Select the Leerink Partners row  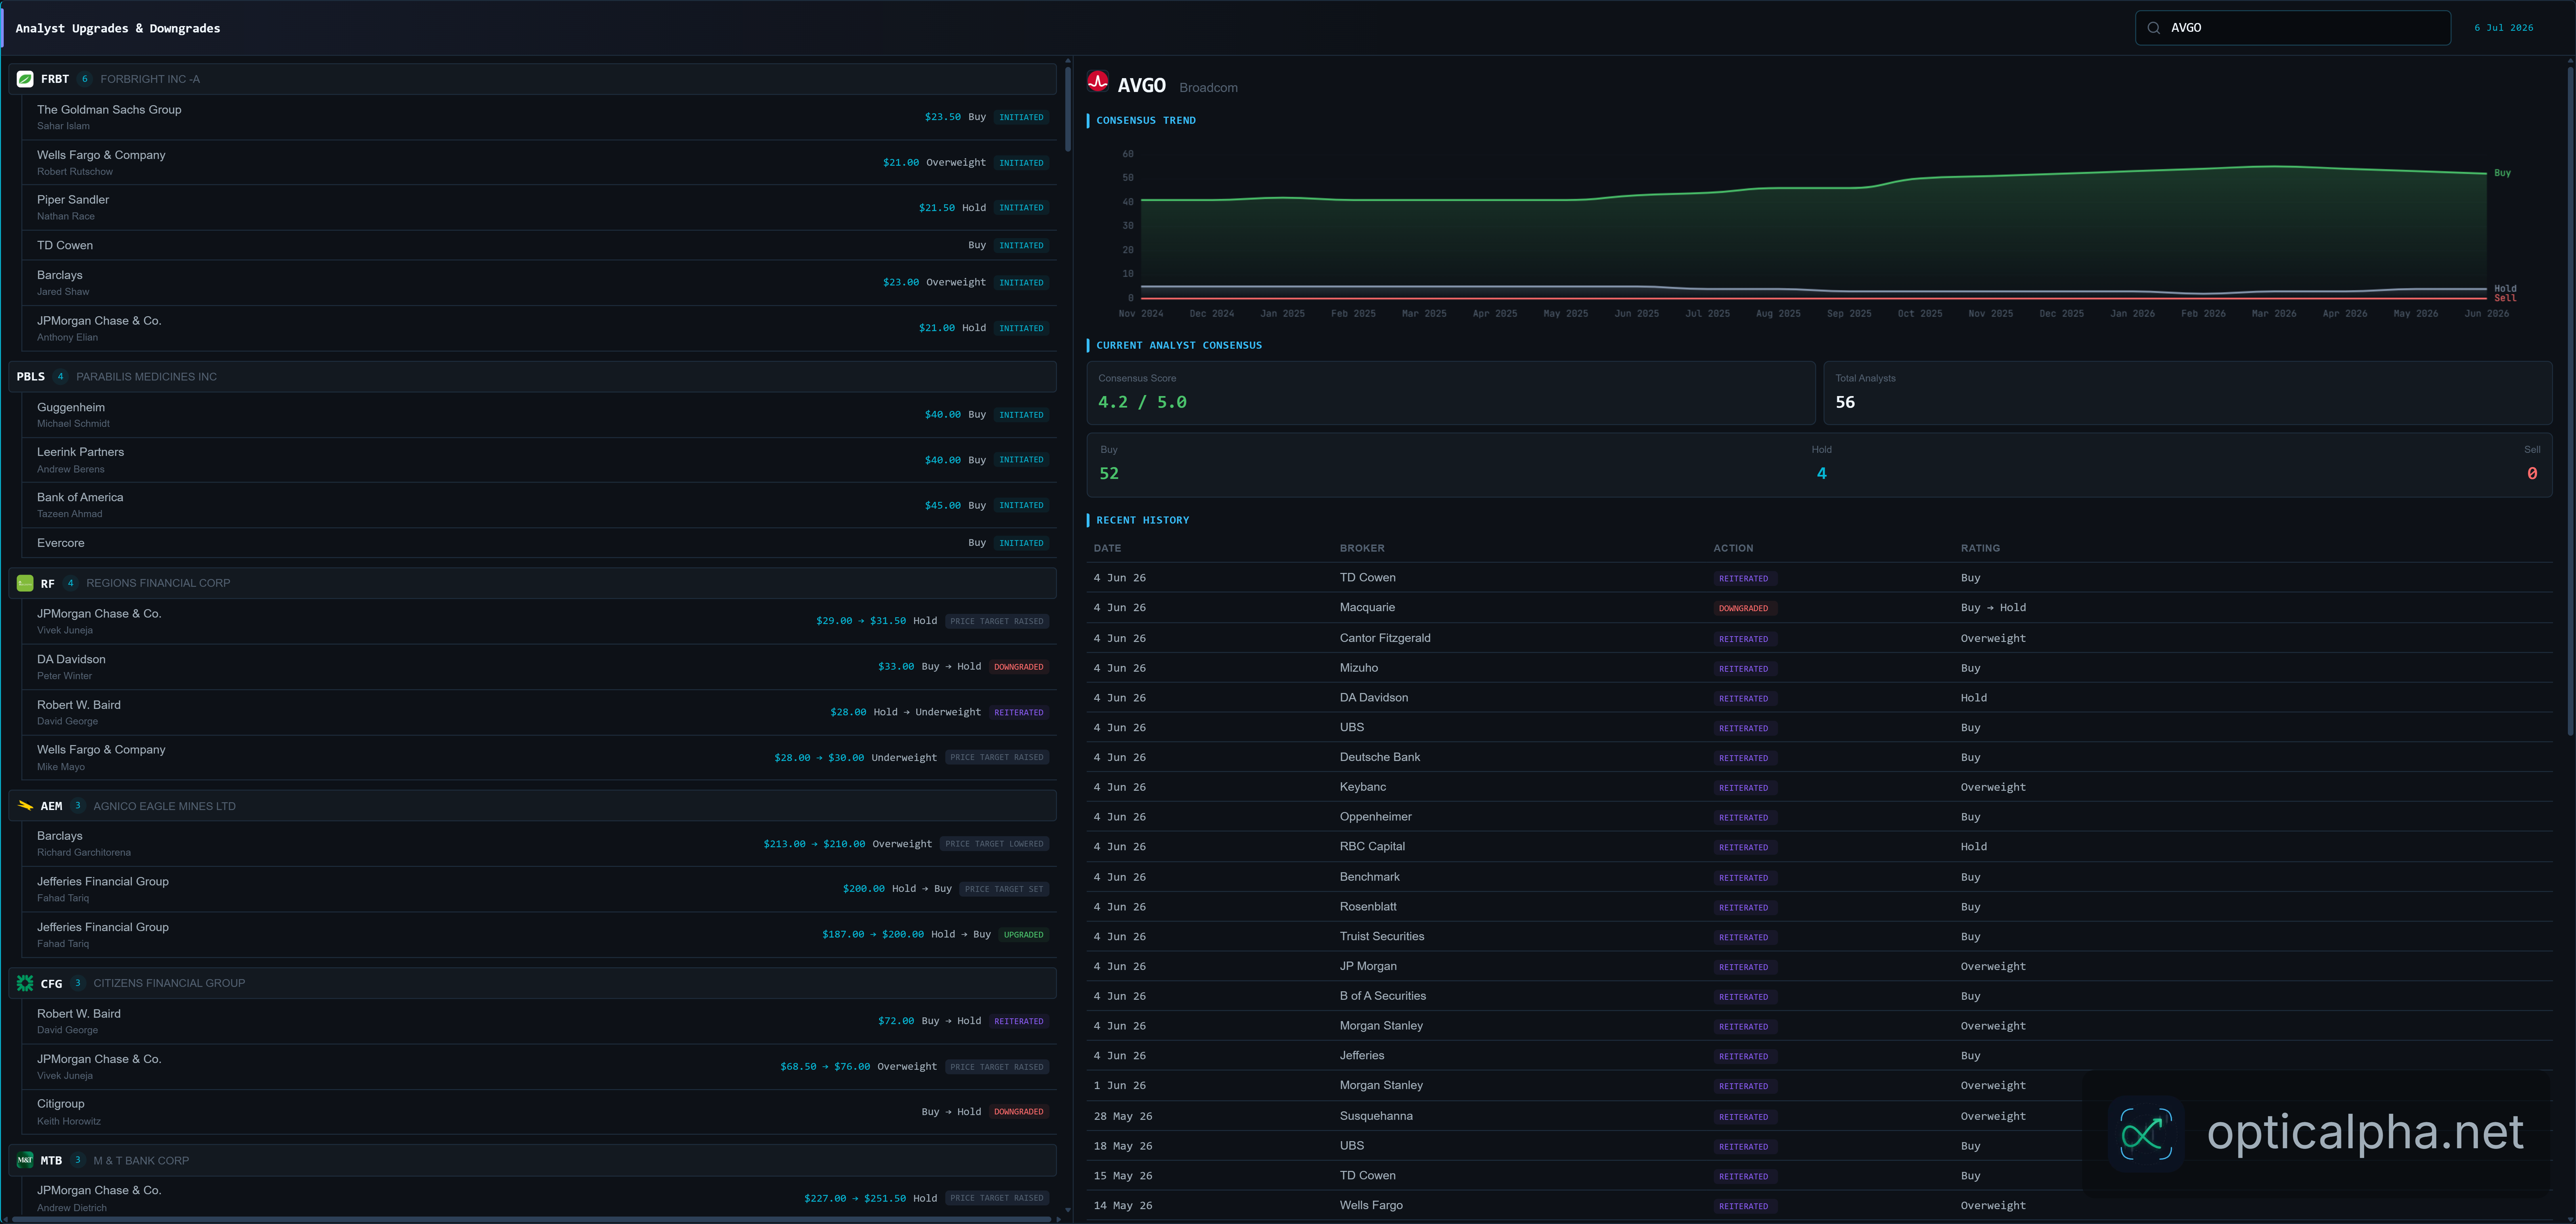tap(539, 460)
